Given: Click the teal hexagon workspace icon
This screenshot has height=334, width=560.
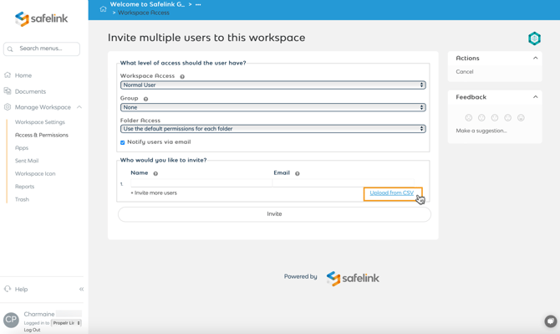Looking at the screenshot, I should pyautogui.click(x=534, y=39).
